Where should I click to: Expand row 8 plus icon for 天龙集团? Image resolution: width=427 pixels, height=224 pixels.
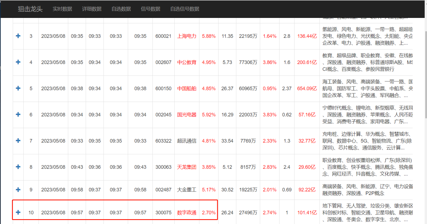(x=18, y=167)
